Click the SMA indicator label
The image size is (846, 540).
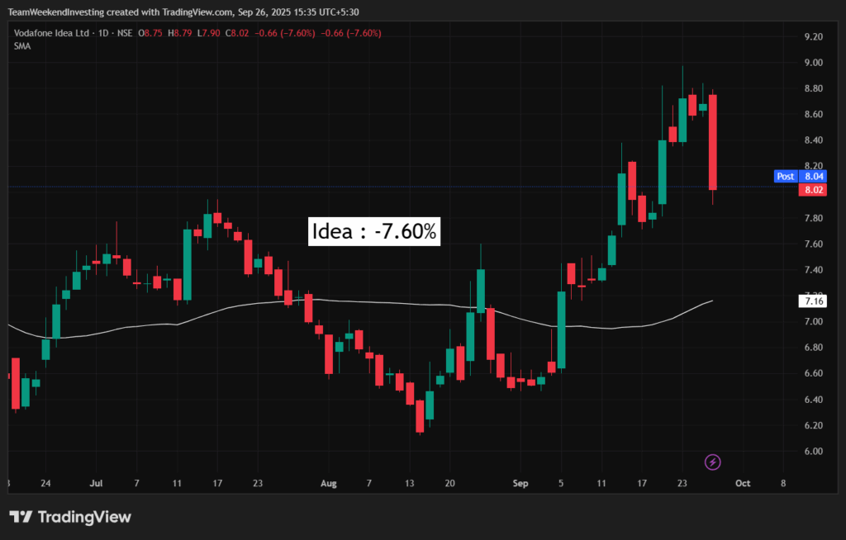[x=22, y=46]
